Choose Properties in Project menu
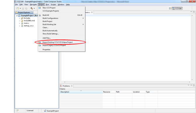This screenshot has height=113, width=196. pos(62,50)
